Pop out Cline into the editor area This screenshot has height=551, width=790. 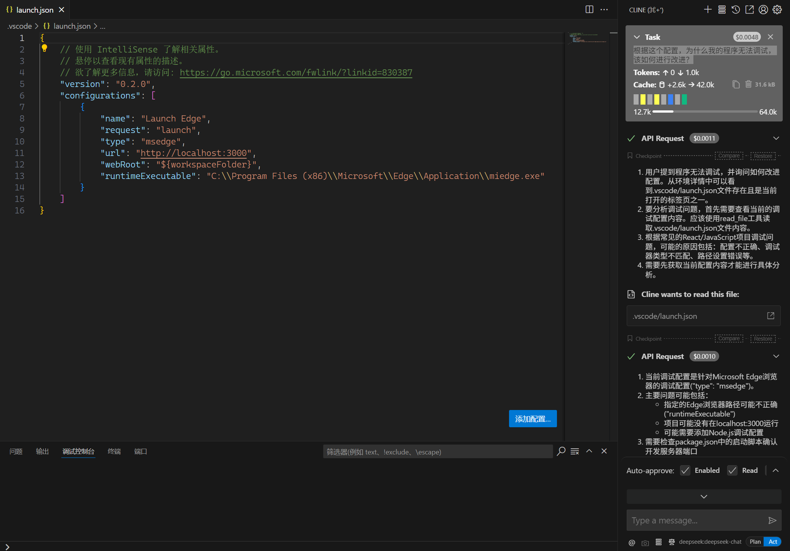(x=750, y=10)
